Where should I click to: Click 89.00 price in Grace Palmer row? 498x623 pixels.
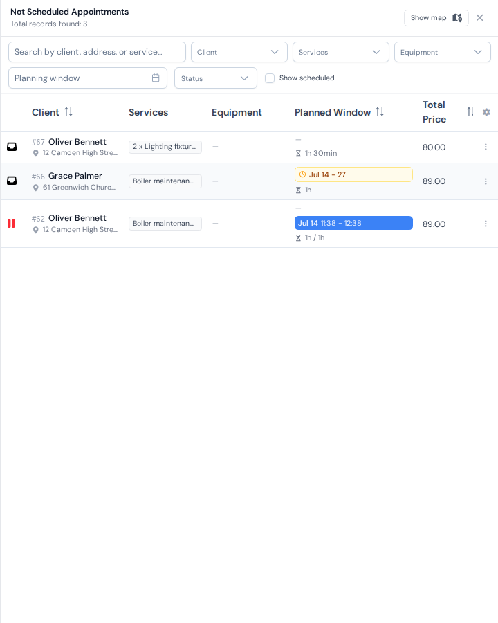point(434,181)
